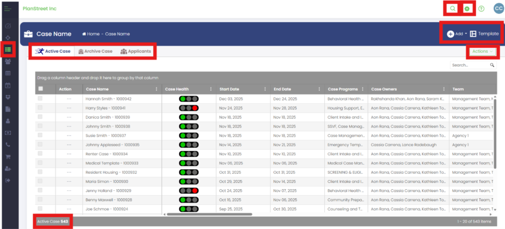Screen dimensions: 505x229
Task: Expand the green Actions dropdown
Action: pos(482,51)
